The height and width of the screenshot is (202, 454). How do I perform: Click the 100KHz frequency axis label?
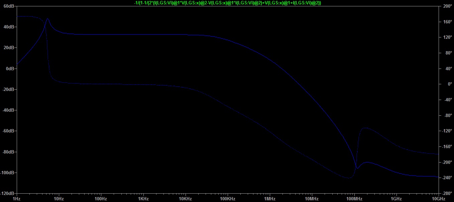click(x=227, y=199)
